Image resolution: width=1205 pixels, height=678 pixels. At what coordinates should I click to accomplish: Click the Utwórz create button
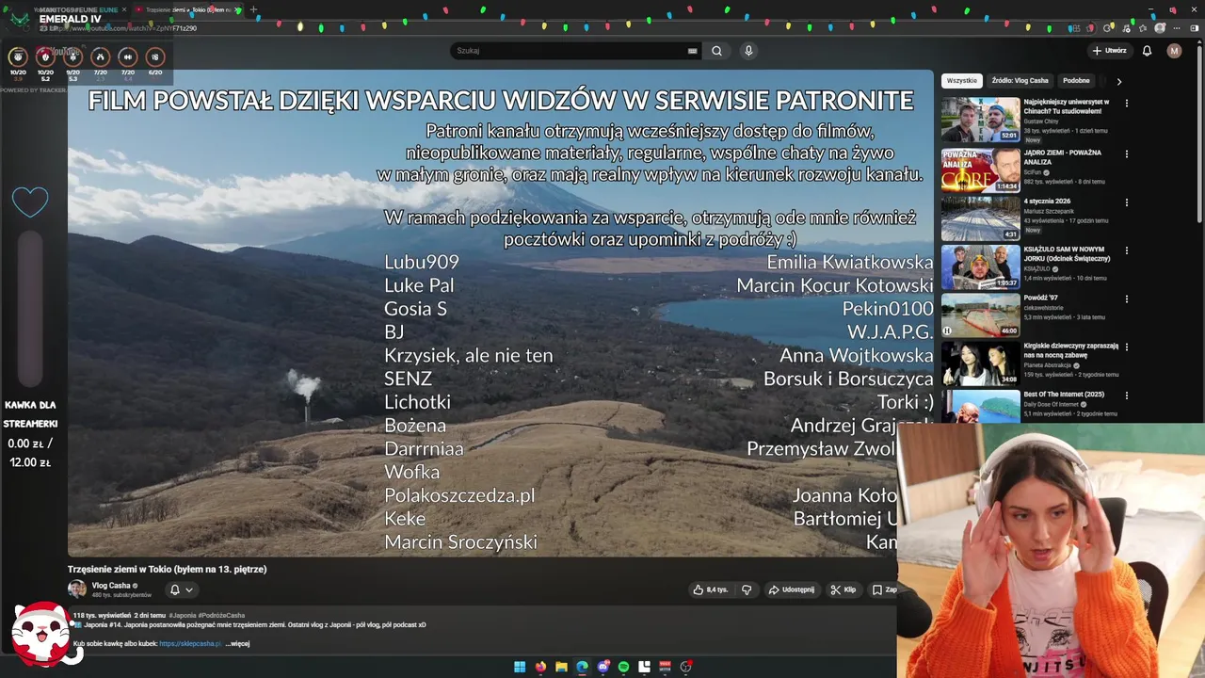[1109, 51]
